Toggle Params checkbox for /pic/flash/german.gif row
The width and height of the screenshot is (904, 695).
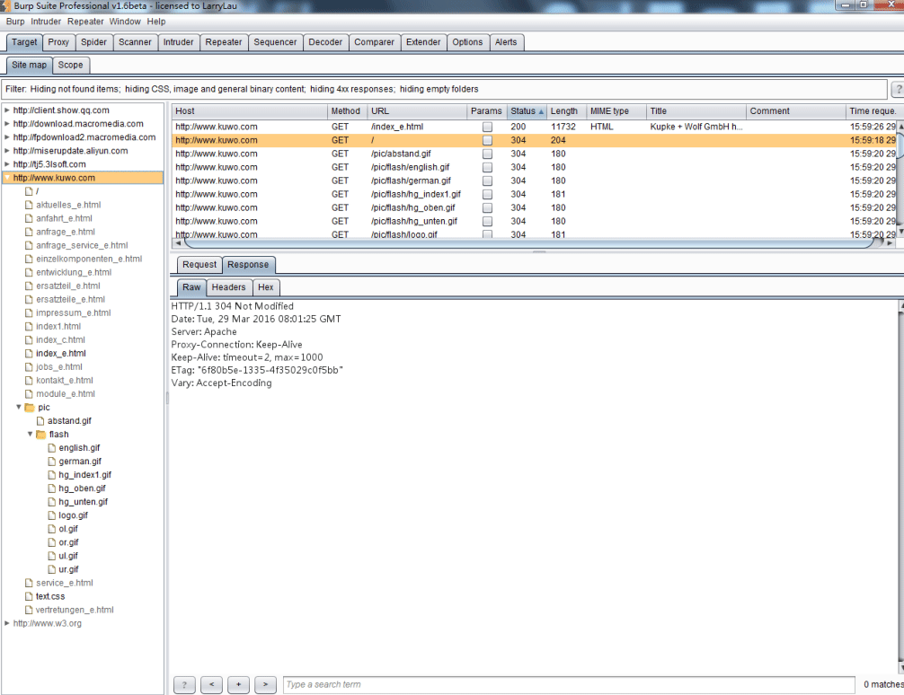487,181
